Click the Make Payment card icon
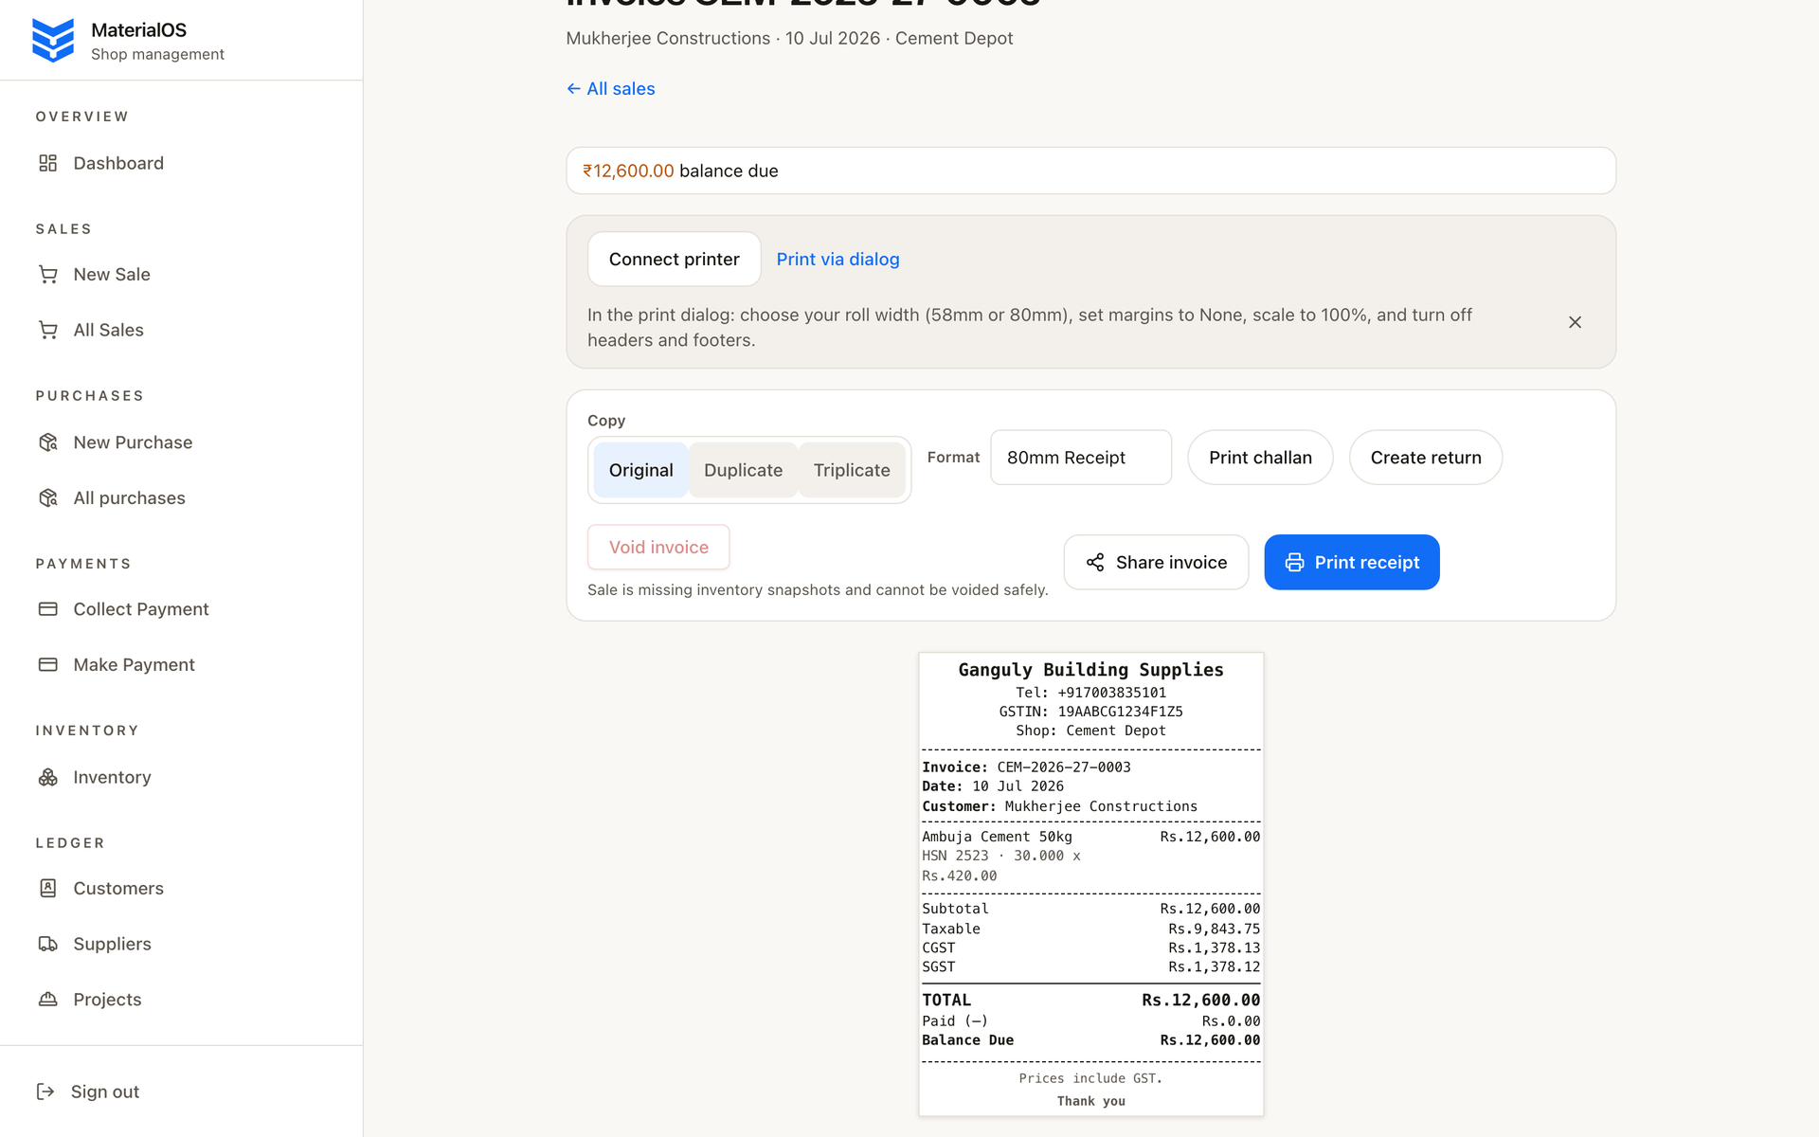Screen dimensions: 1819x1137 48,665
